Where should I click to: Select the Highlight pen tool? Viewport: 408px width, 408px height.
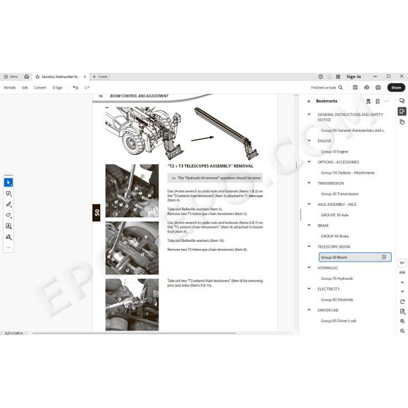pyautogui.click(x=8, y=205)
